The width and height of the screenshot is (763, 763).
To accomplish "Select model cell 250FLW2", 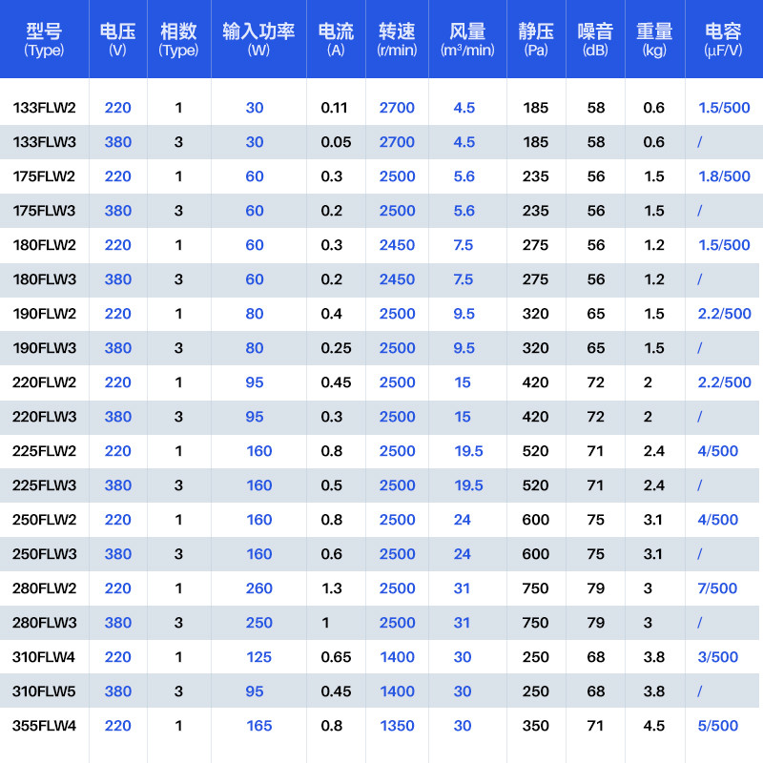I will pos(44,520).
